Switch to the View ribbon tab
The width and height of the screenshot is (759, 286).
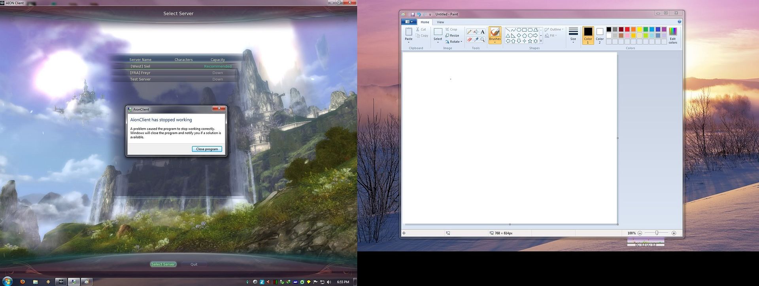[440, 22]
